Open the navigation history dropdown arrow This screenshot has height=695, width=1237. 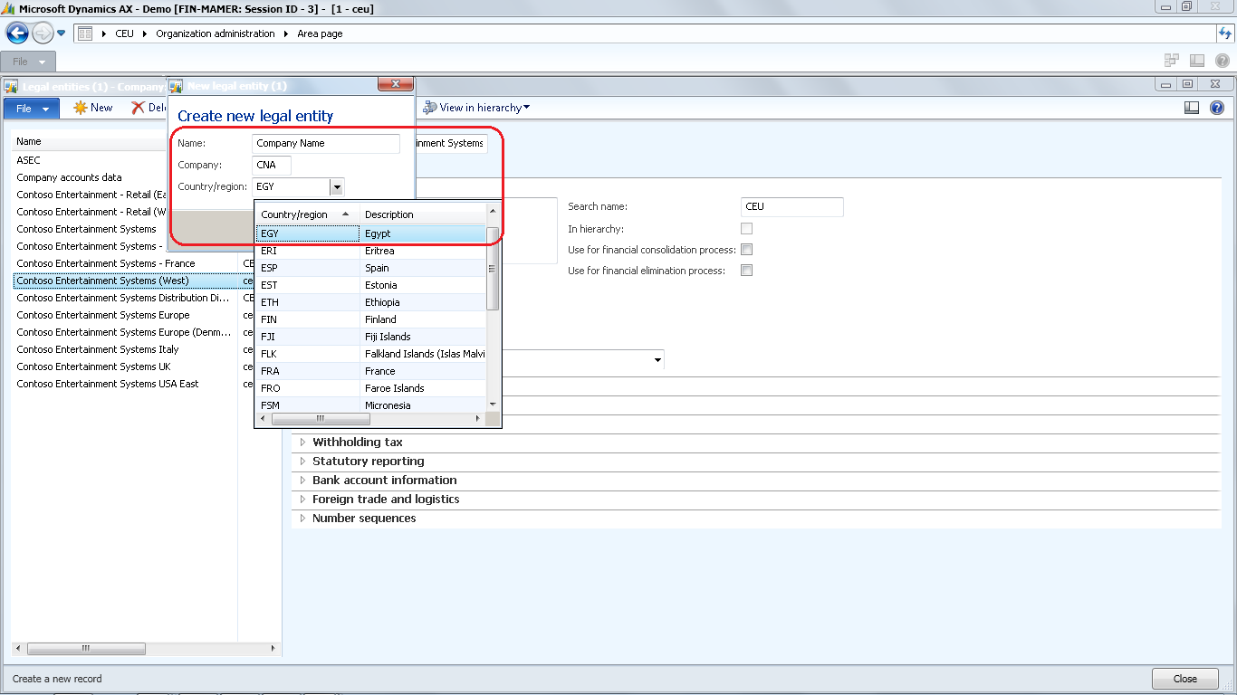pyautogui.click(x=62, y=33)
